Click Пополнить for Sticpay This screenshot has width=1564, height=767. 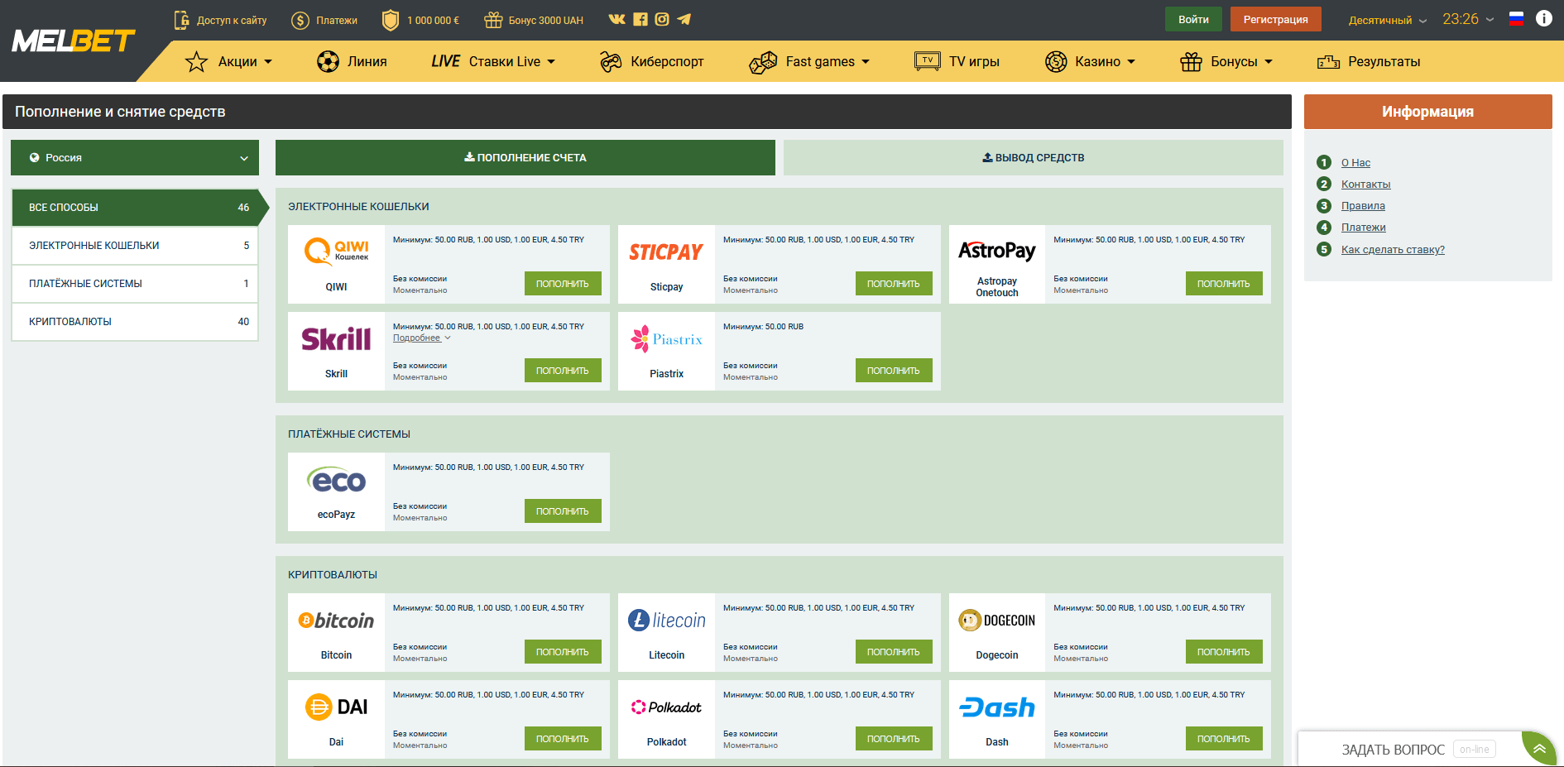894,284
